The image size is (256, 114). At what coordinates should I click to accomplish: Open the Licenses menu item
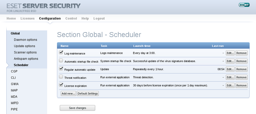click(28, 18)
